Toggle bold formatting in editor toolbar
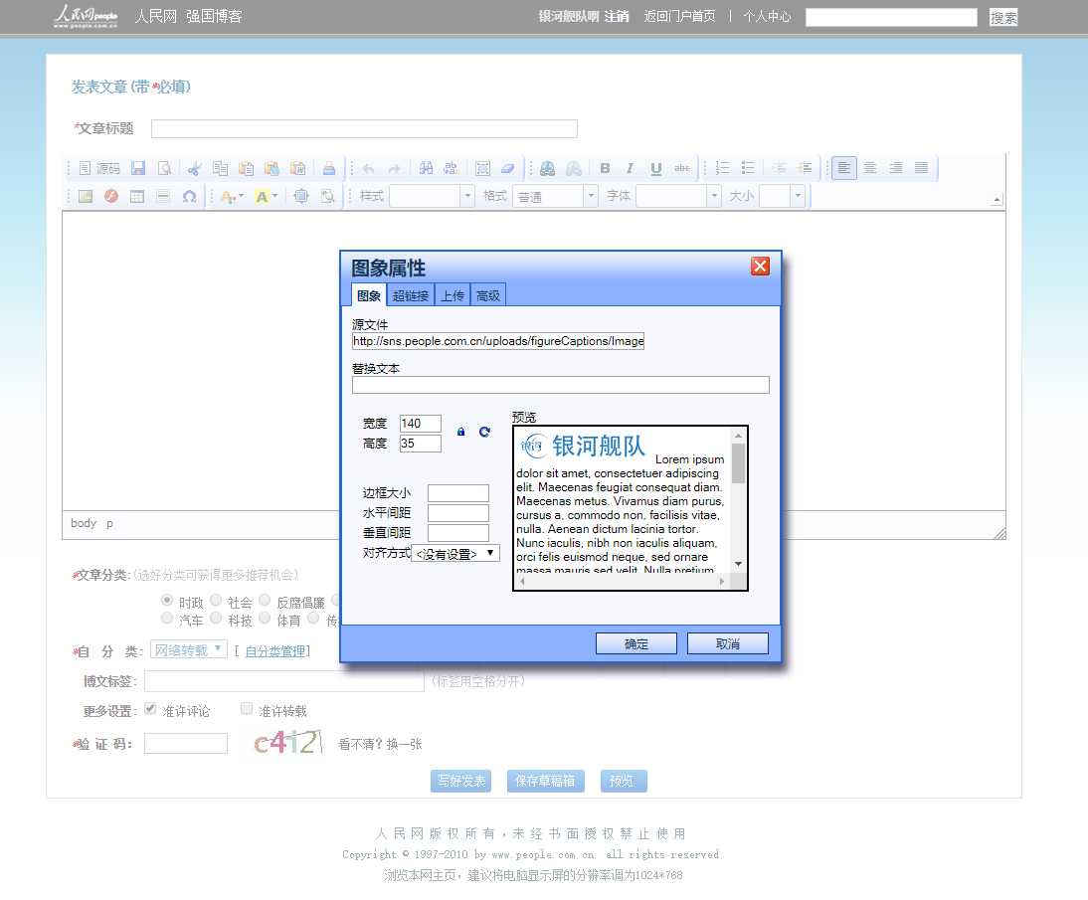The height and width of the screenshot is (900, 1088). click(x=604, y=168)
